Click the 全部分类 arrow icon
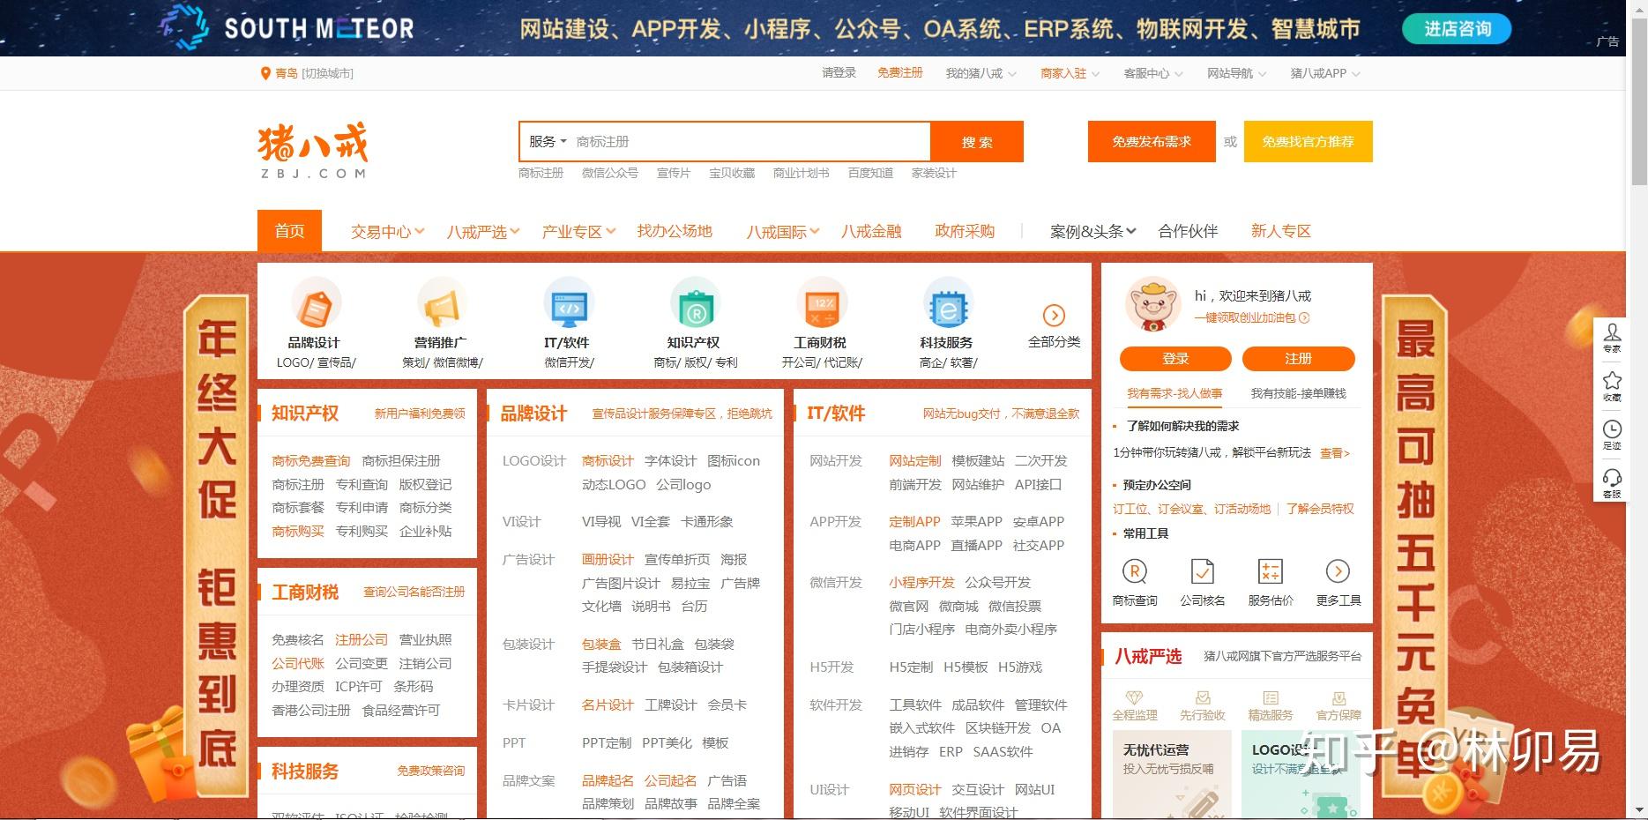 [1054, 315]
